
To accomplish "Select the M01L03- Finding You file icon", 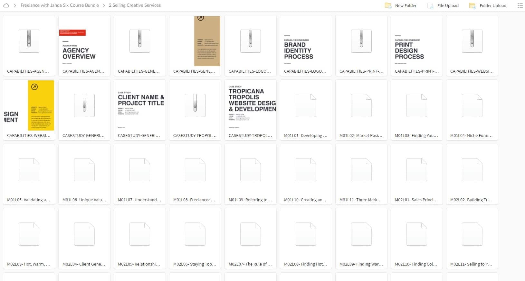I will [x=417, y=105].
